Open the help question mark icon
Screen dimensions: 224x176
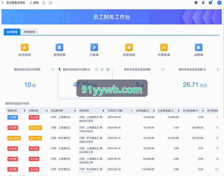[210, 2]
